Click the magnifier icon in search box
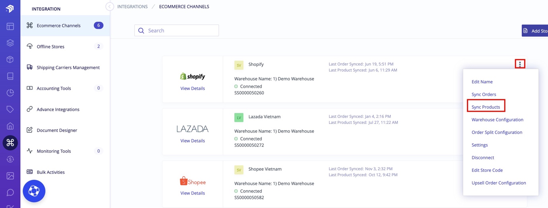This screenshot has width=548, height=208. pos(141,31)
